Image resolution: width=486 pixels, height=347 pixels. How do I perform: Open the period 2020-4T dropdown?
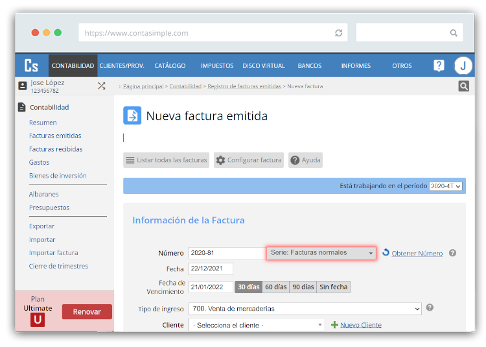point(445,186)
